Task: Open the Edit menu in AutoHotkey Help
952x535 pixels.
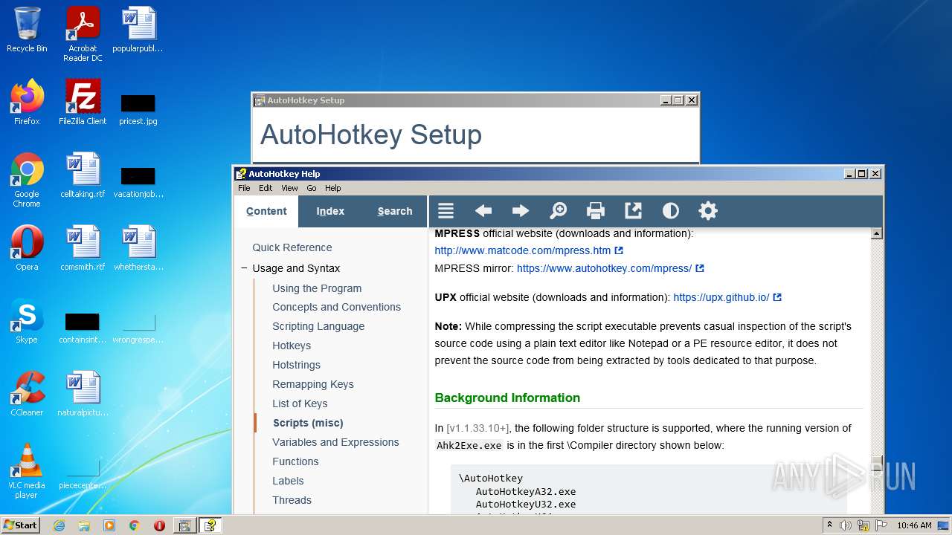Action: pos(266,188)
